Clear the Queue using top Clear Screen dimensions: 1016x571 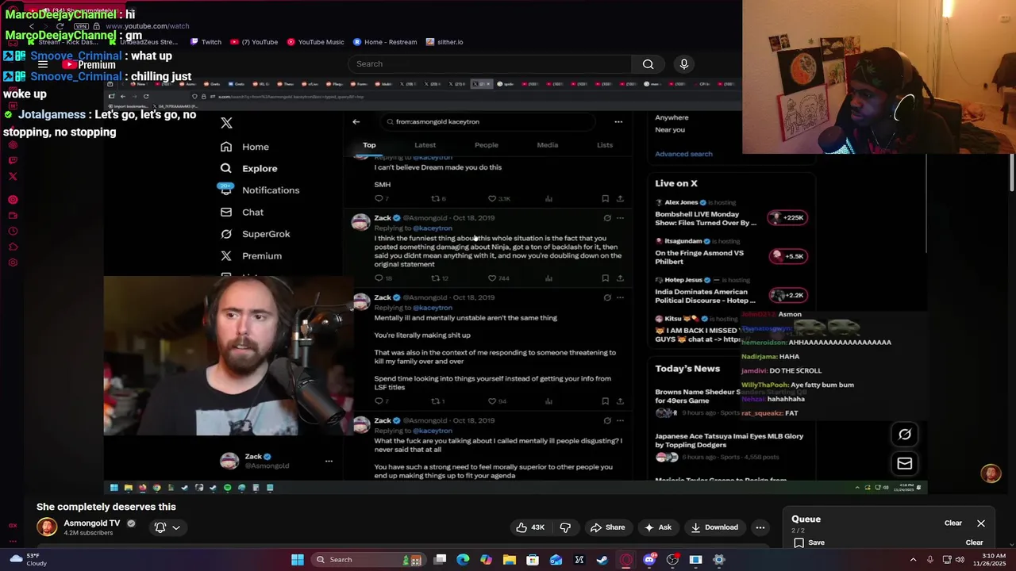tap(952, 523)
